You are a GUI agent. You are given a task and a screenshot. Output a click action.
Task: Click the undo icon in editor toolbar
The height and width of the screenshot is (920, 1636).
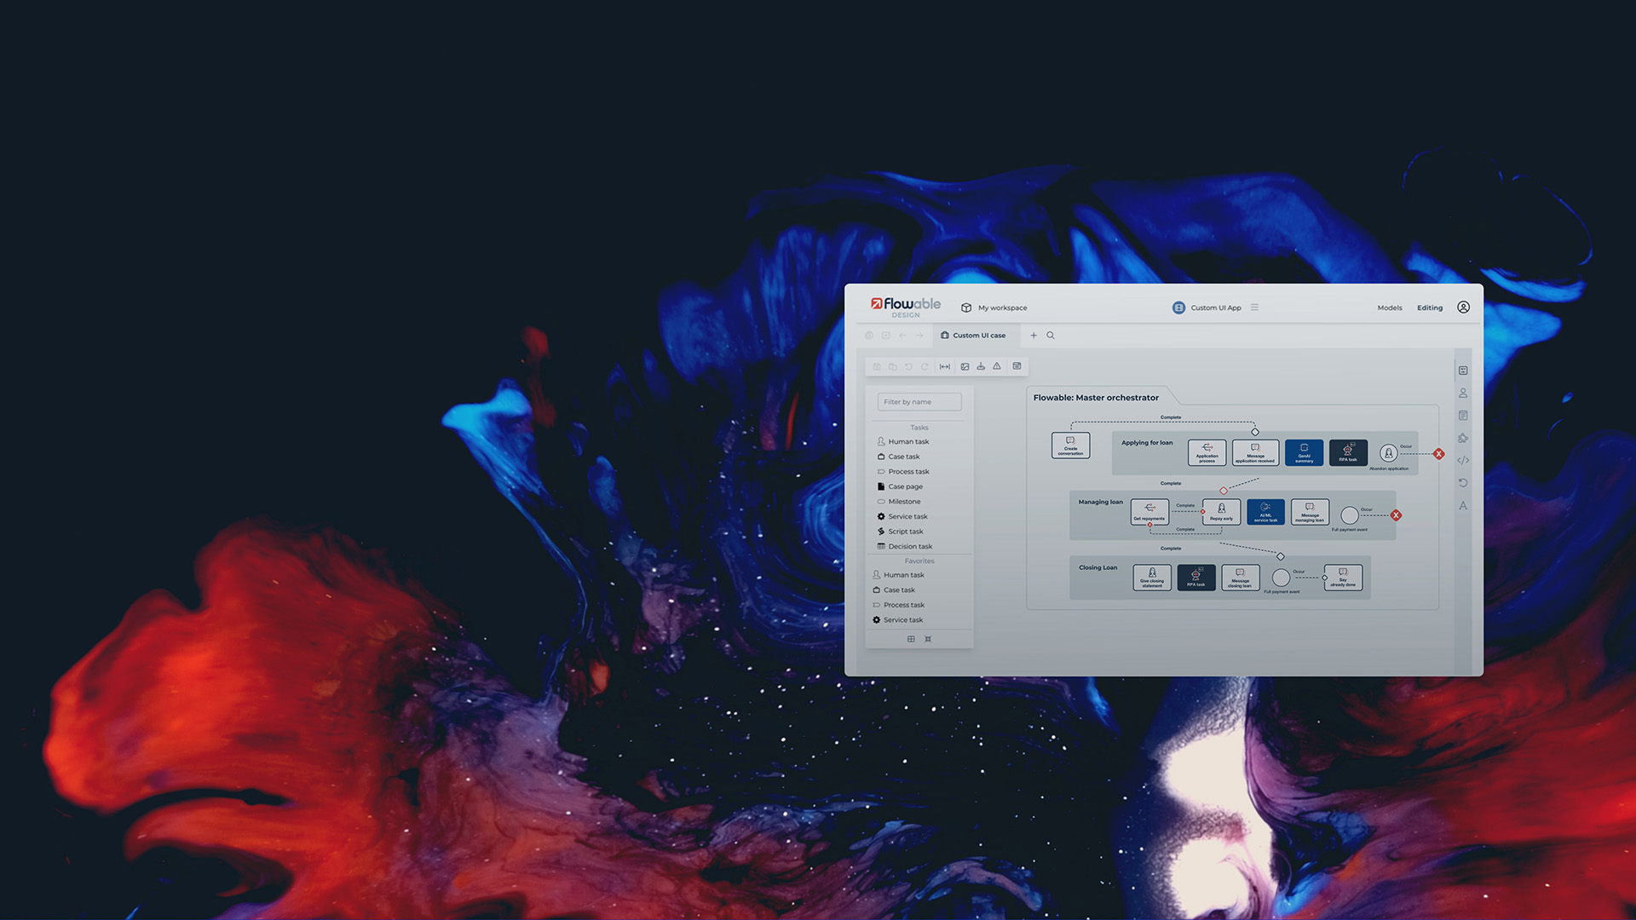(x=908, y=366)
